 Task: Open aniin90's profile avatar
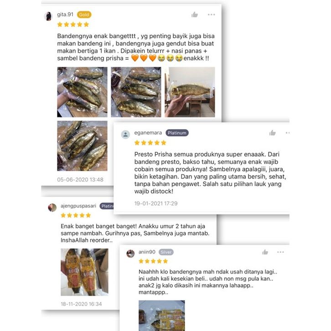click(130, 253)
